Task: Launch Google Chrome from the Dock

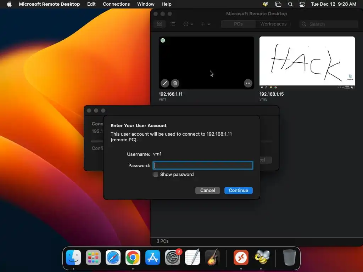Action: (133, 257)
